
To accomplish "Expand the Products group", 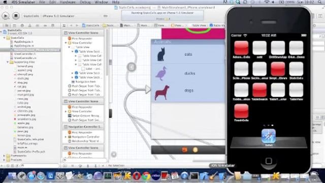I will pyautogui.click(x=5, y=160).
